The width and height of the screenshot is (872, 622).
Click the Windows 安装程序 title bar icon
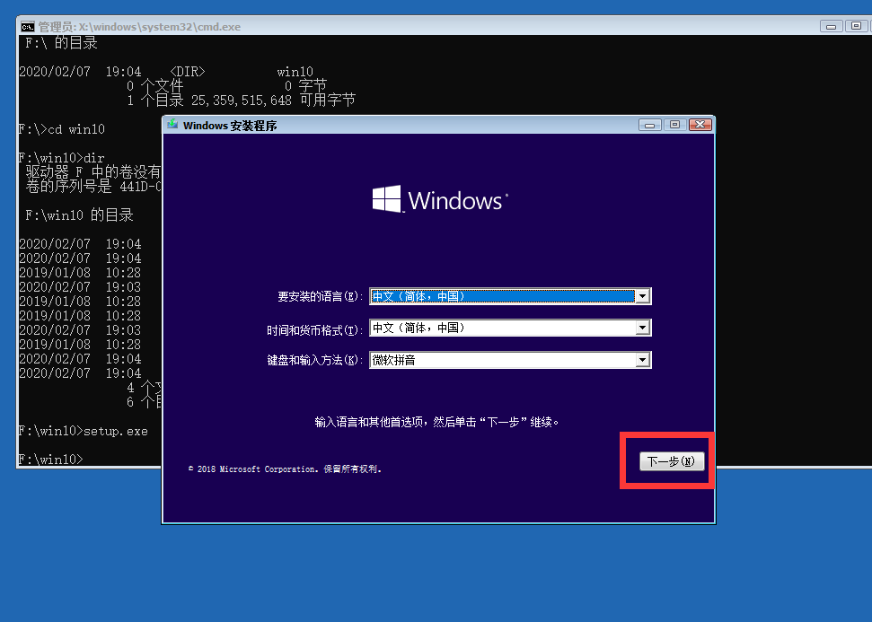[172, 126]
